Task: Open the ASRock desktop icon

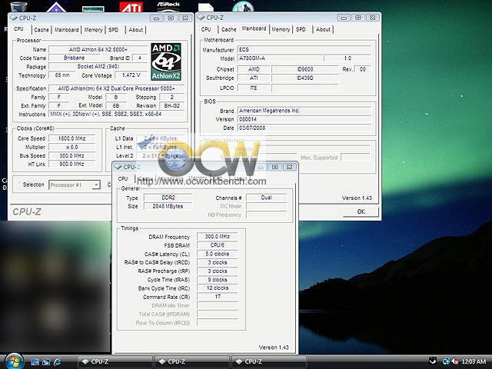Action: click(x=168, y=7)
